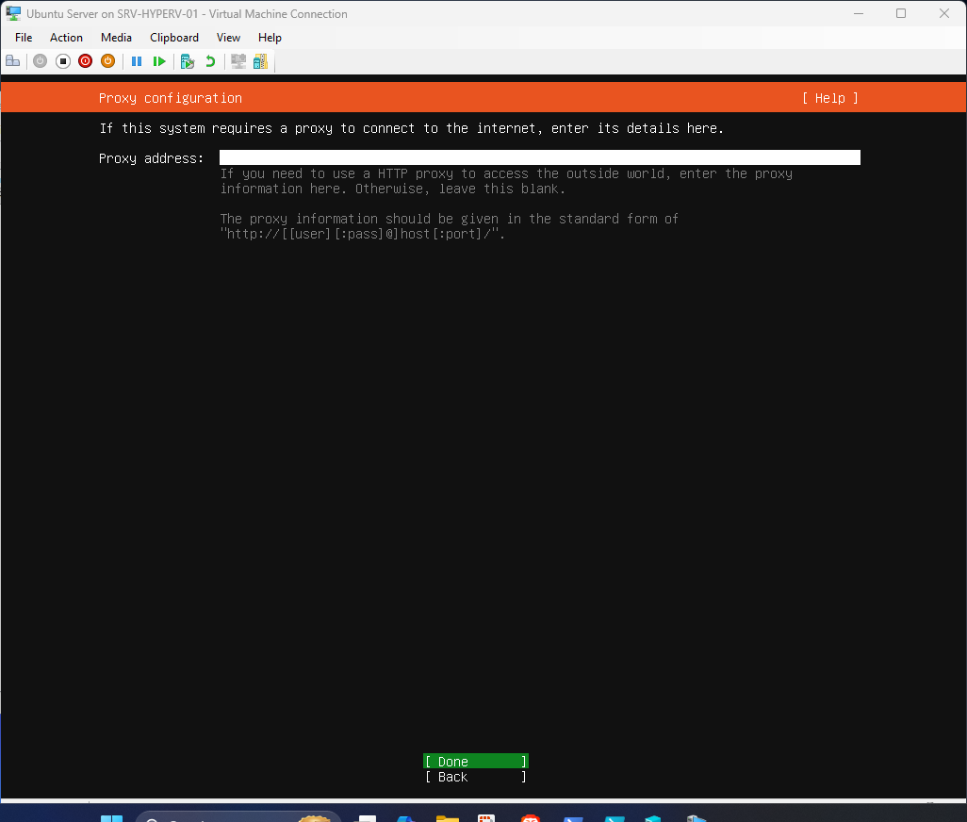
Task: Click Back to return to previous step
Action: (475, 777)
